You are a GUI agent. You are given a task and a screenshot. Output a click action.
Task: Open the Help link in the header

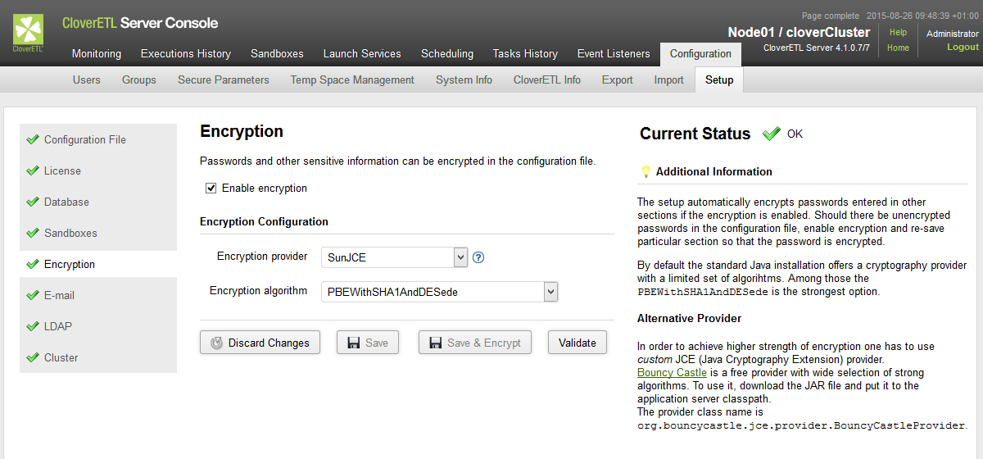point(898,33)
